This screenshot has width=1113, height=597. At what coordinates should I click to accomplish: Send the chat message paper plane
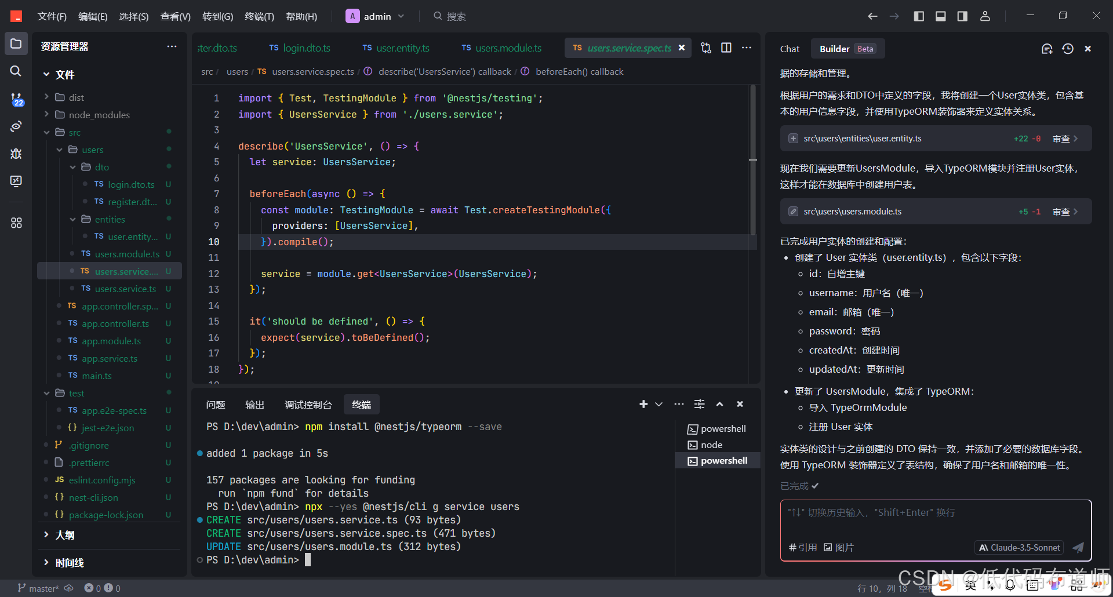pyautogui.click(x=1078, y=547)
